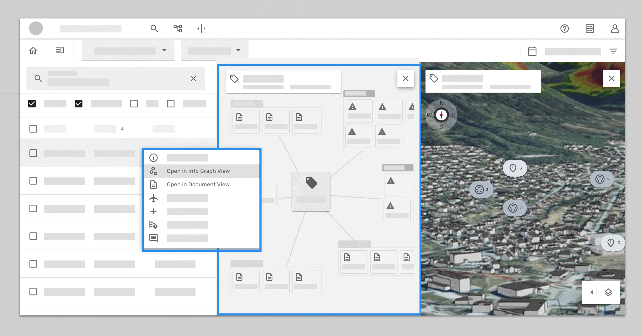642x336 pixels.
Task: Select Open in Info Graph View
Action: [x=198, y=171]
